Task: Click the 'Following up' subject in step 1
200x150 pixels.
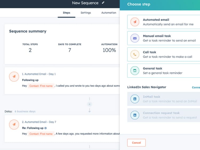Action: [x=30, y=80]
